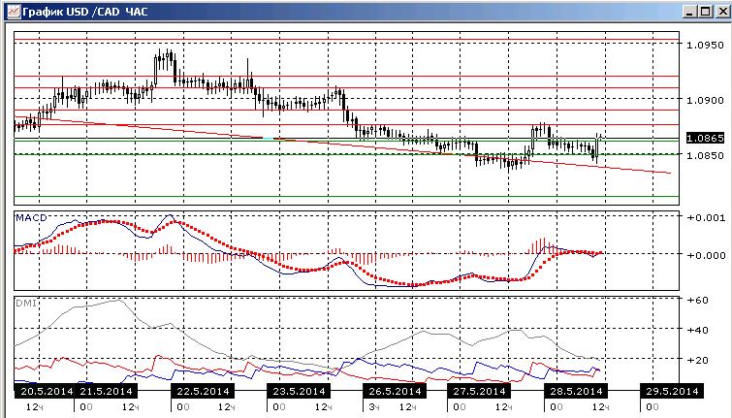Close the USD/CAD chart window
732x418 pixels.
(x=721, y=12)
